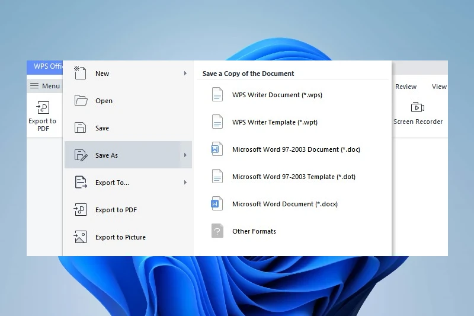Select New from the file menu

point(128,73)
